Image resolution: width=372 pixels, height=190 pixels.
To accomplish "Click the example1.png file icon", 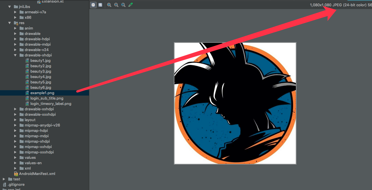I will tap(27, 93).
